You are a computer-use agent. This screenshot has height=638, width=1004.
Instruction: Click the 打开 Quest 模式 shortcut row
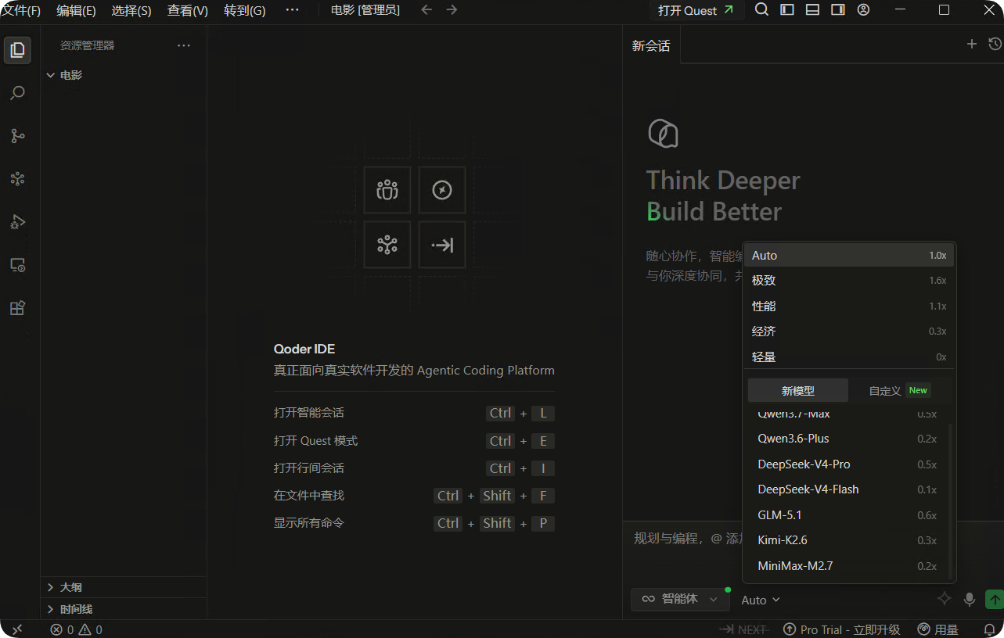(x=414, y=441)
